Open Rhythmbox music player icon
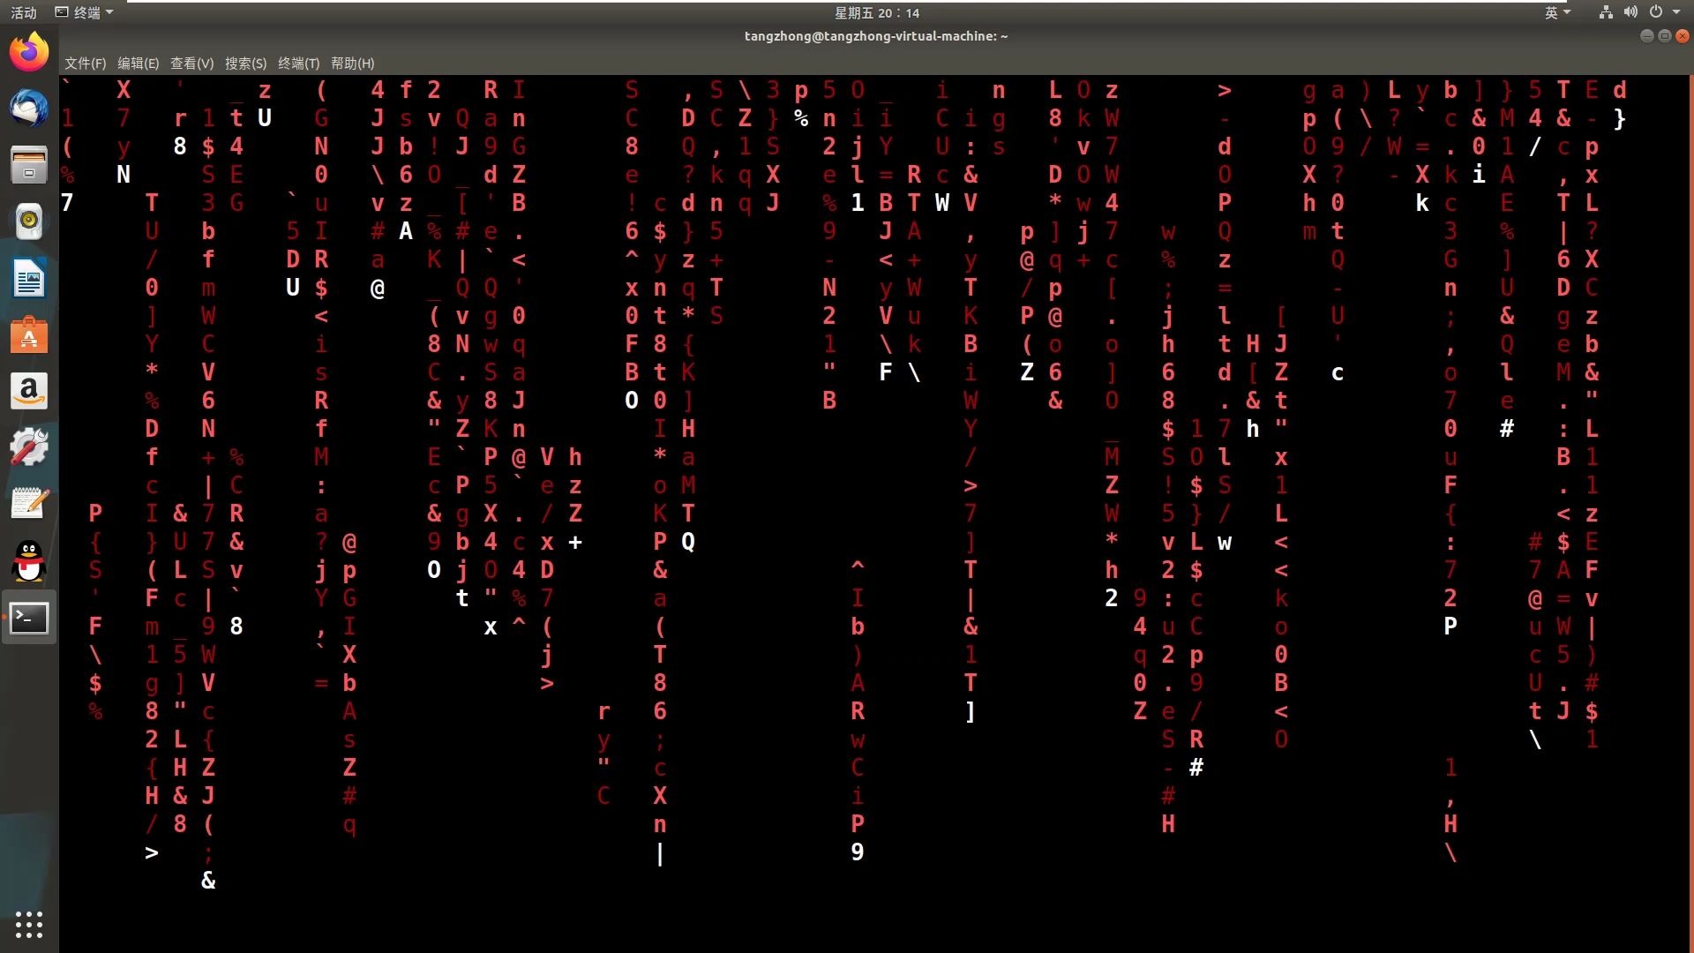 29,221
